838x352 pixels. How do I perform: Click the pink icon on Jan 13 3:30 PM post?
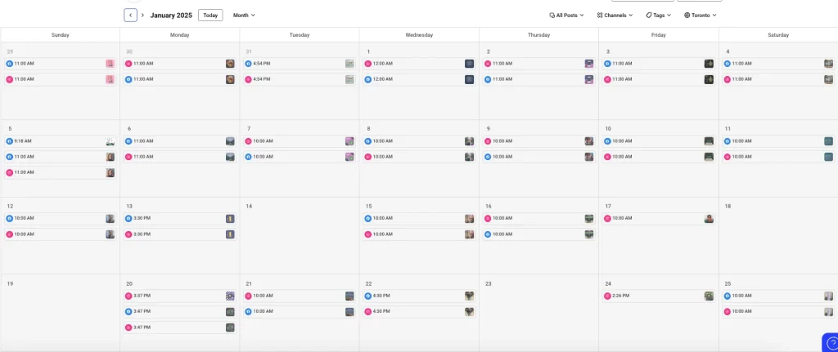coord(128,234)
